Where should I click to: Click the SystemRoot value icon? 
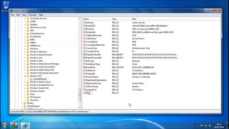[x=84, y=90]
